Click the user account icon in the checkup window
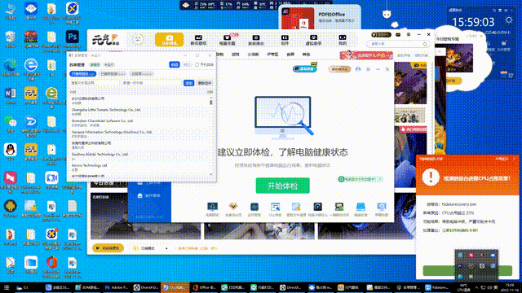 tap(358, 69)
